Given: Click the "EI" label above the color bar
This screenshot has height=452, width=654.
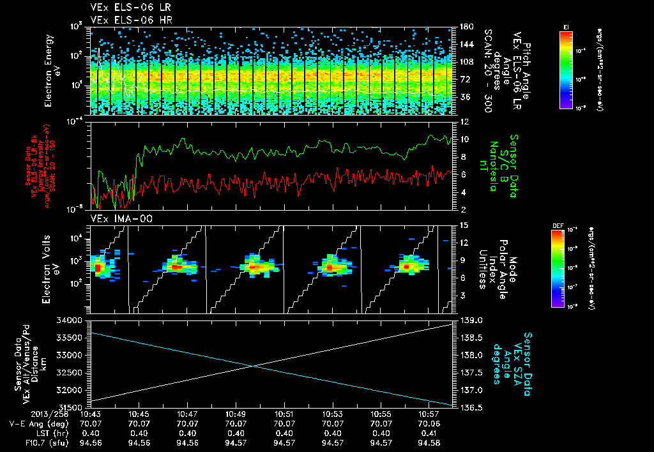Looking at the screenshot, I should click(566, 27).
